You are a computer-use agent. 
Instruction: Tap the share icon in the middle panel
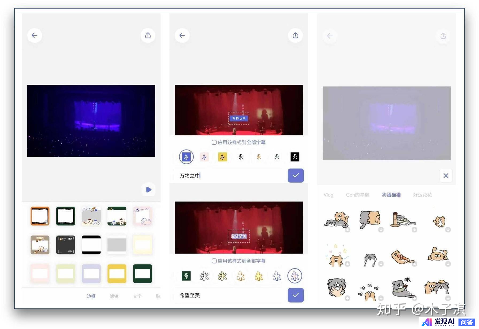[295, 35]
